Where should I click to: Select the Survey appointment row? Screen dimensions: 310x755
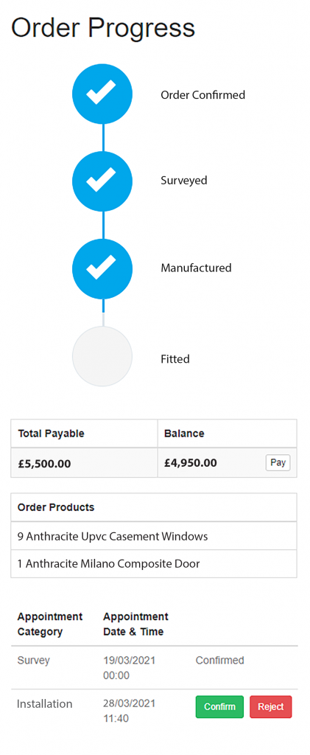pyautogui.click(x=154, y=667)
